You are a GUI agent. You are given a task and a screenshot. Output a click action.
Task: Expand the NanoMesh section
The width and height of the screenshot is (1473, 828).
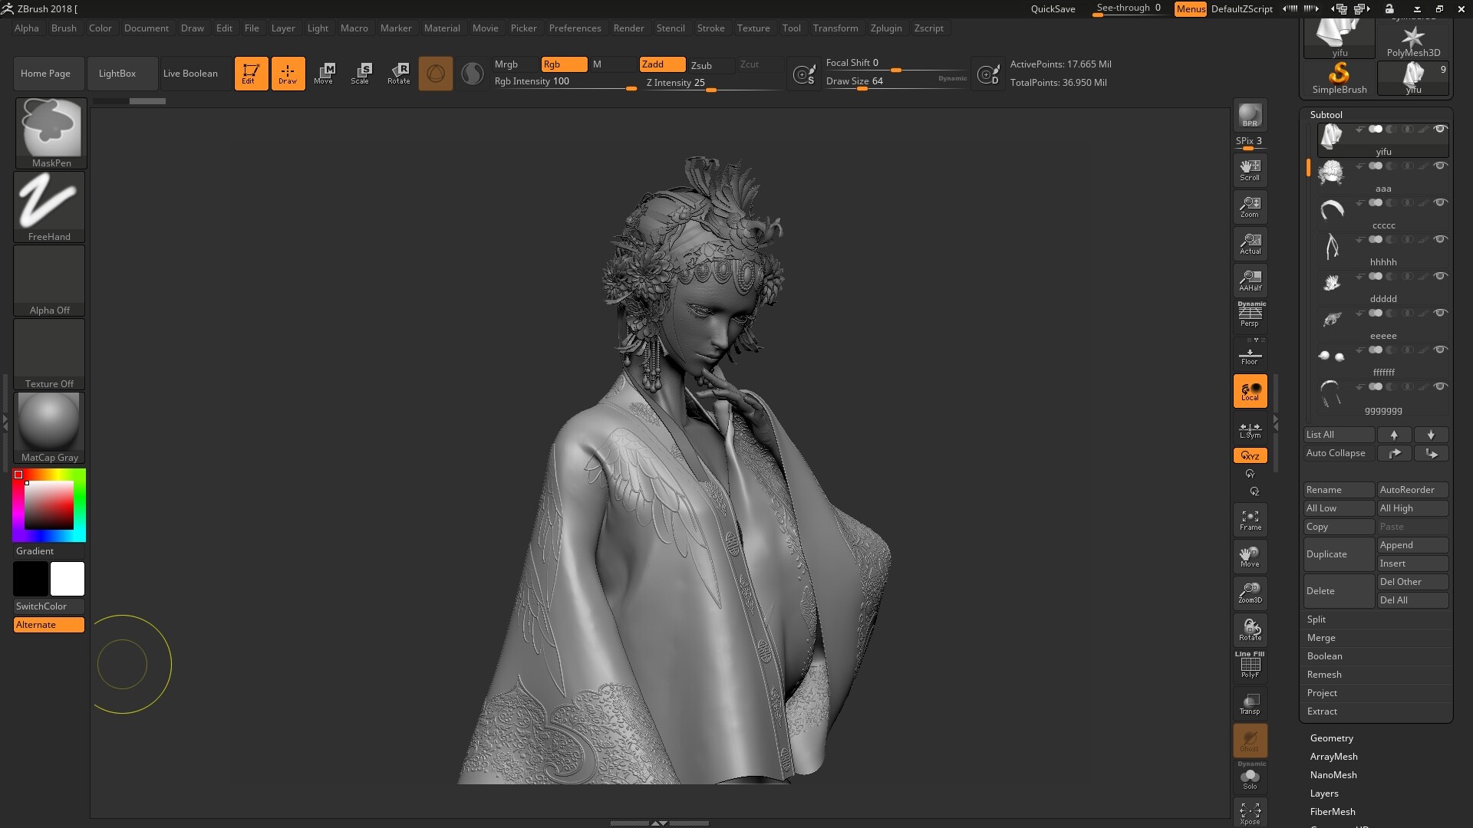[1333, 775]
